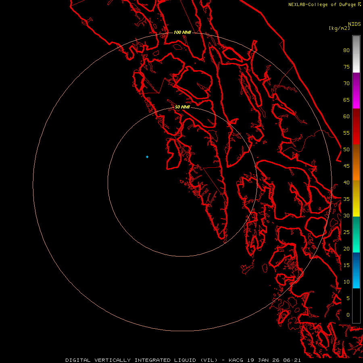The width and height of the screenshot is (363, 363).
Task: Click the 30 value on the color scale
Action: click(346, 215)
